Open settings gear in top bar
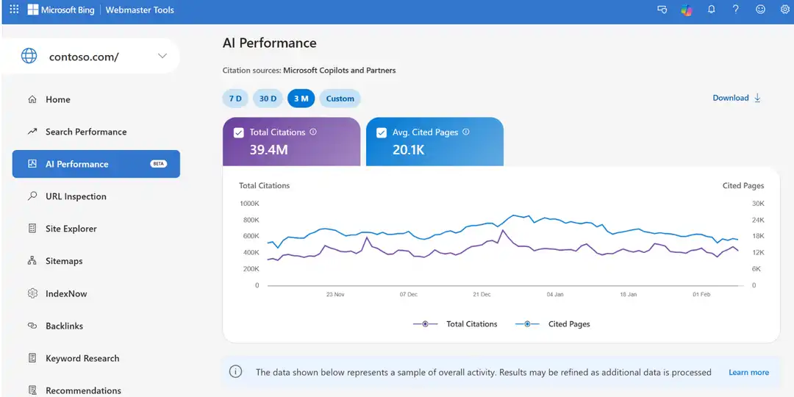The width and height of the screenshot is (794, 397). pyautogui.click(x=784, y=10)
